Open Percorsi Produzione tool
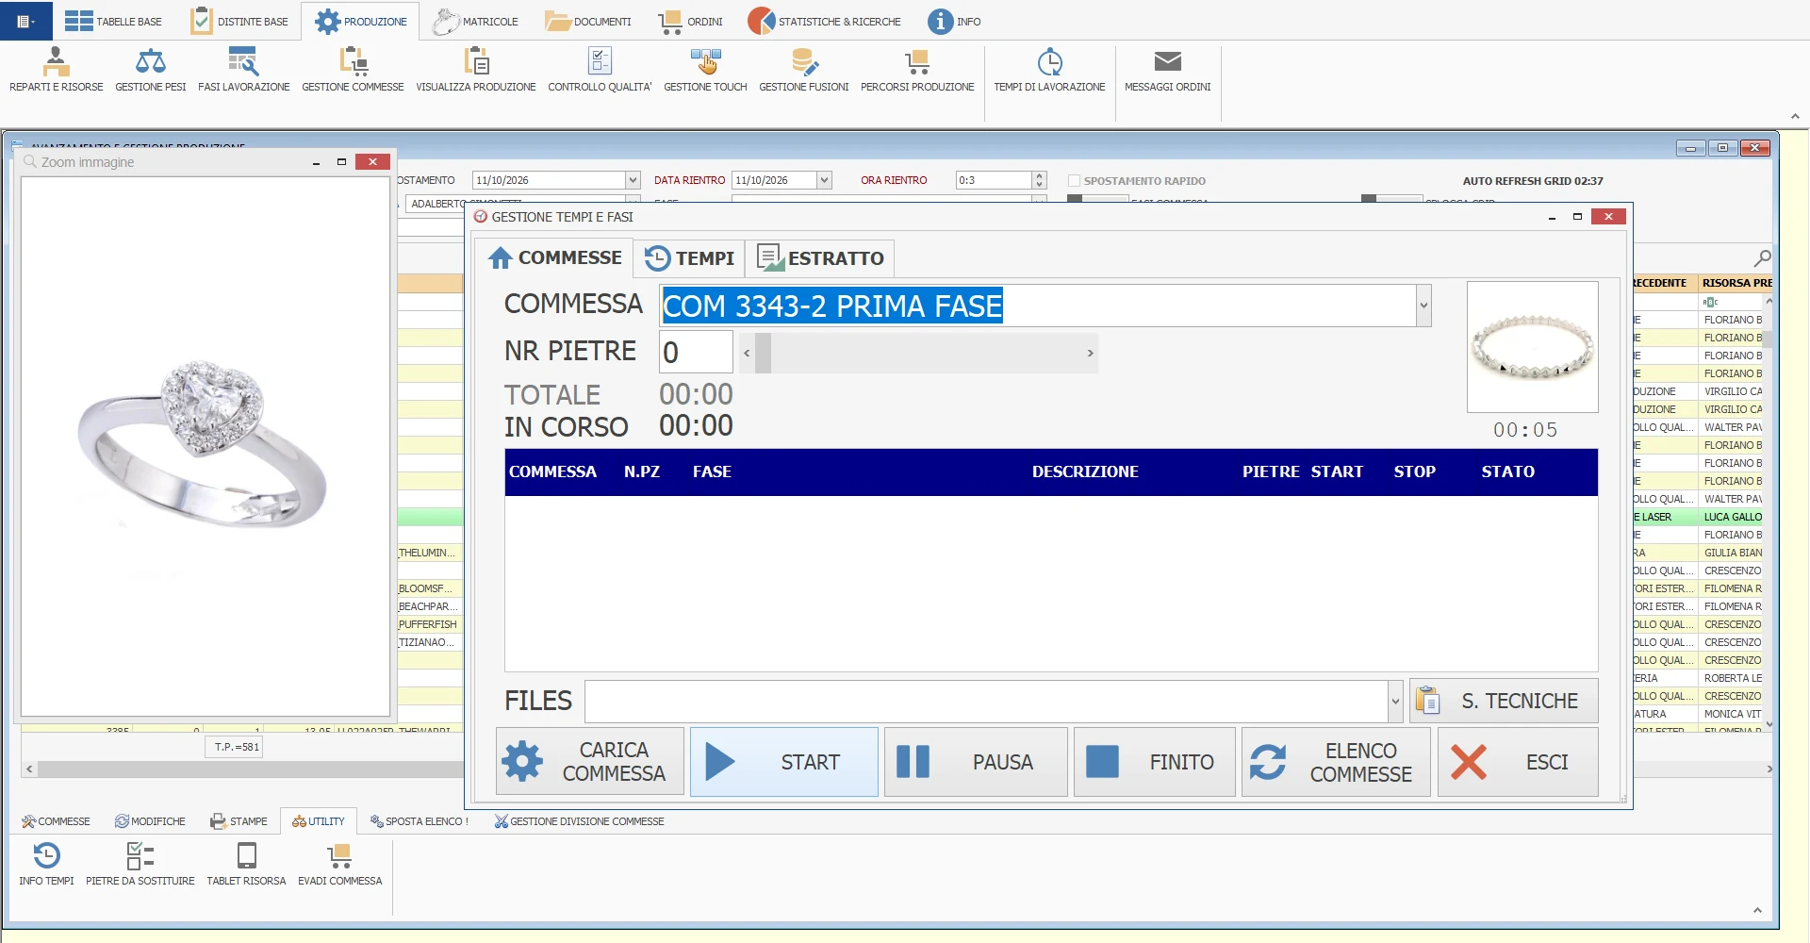The width and height of the screenshot is (1810, 943). pyautogui.click(x=917, y=70)
